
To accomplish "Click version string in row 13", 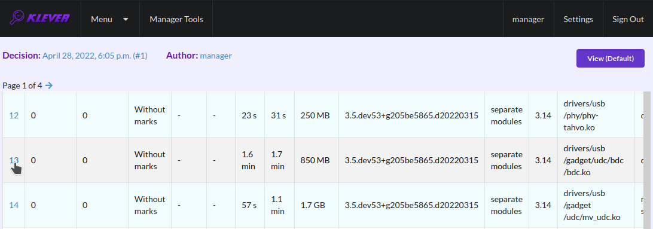I will click(411, 160).
